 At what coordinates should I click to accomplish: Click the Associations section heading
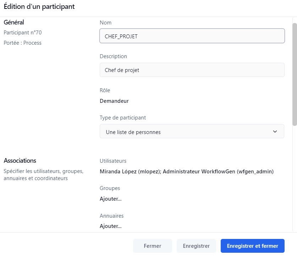coord(20,161)
